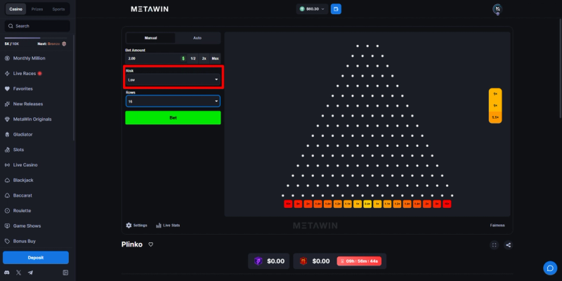Click the MetaWin logo in header

pyautogui.click(x=150, y=9)
